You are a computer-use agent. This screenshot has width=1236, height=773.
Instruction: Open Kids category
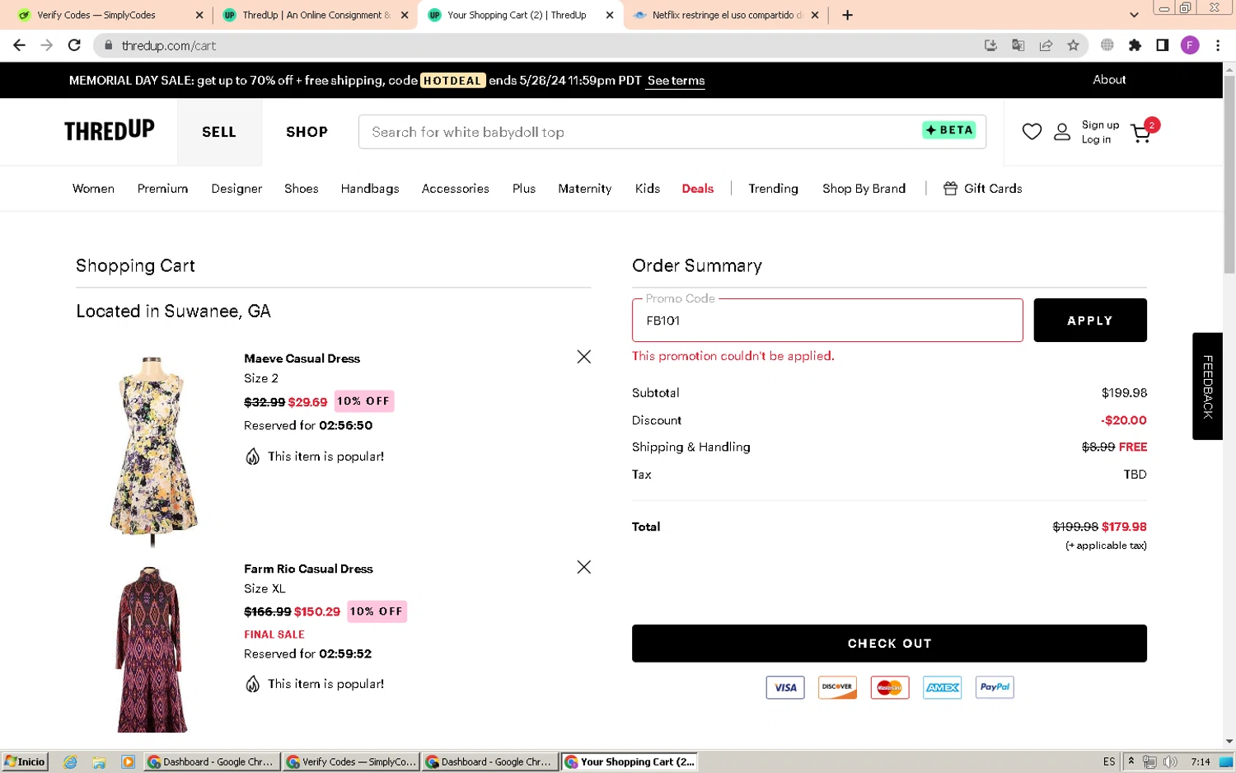(648, 189)
